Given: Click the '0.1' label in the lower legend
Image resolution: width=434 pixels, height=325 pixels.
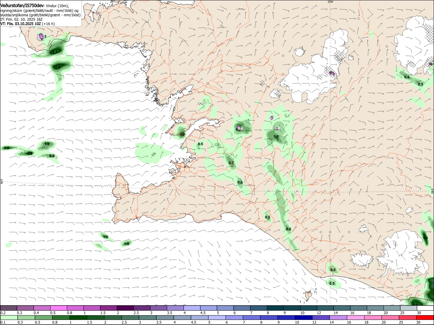Looking at the screenshot, I should click(3, 322).
